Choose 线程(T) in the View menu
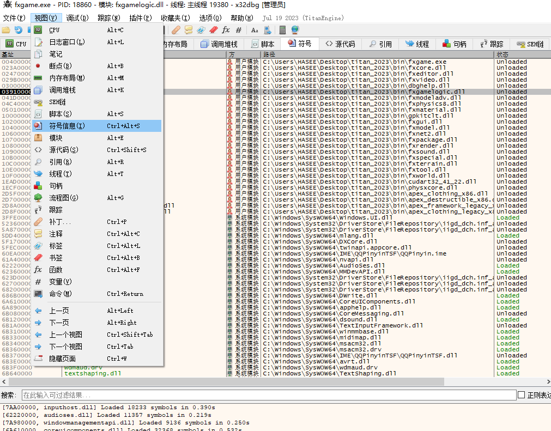The height and width of the screenshot is (431, 551). tap(96, 174)
